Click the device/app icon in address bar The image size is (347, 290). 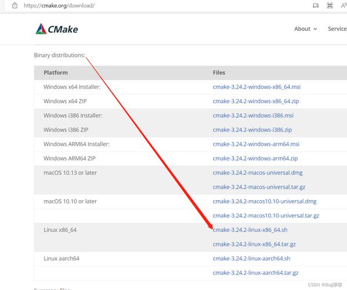[316, 6]
